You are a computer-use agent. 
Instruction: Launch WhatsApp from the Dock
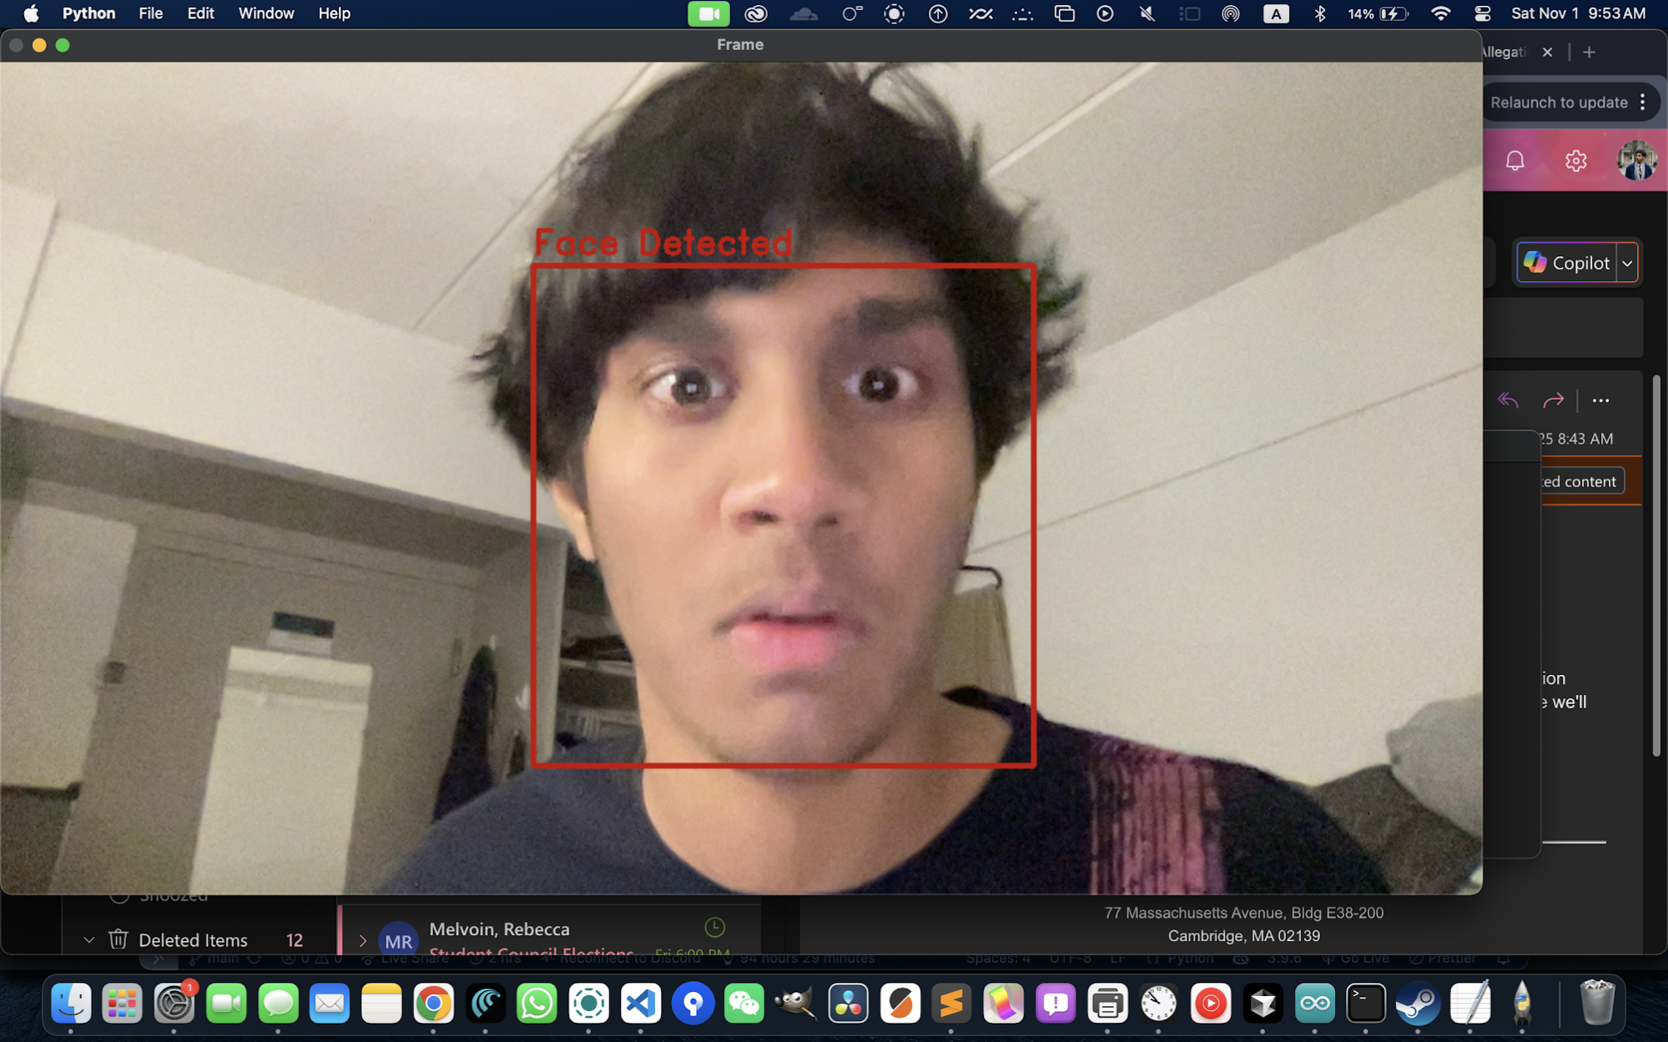[x=537, y=1004]
